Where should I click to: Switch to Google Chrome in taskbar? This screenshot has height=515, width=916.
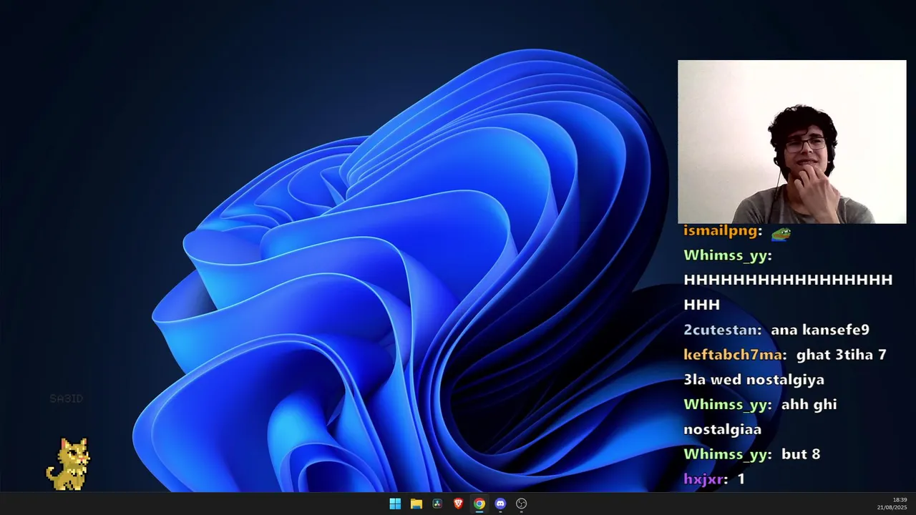[x=479, y=504]
